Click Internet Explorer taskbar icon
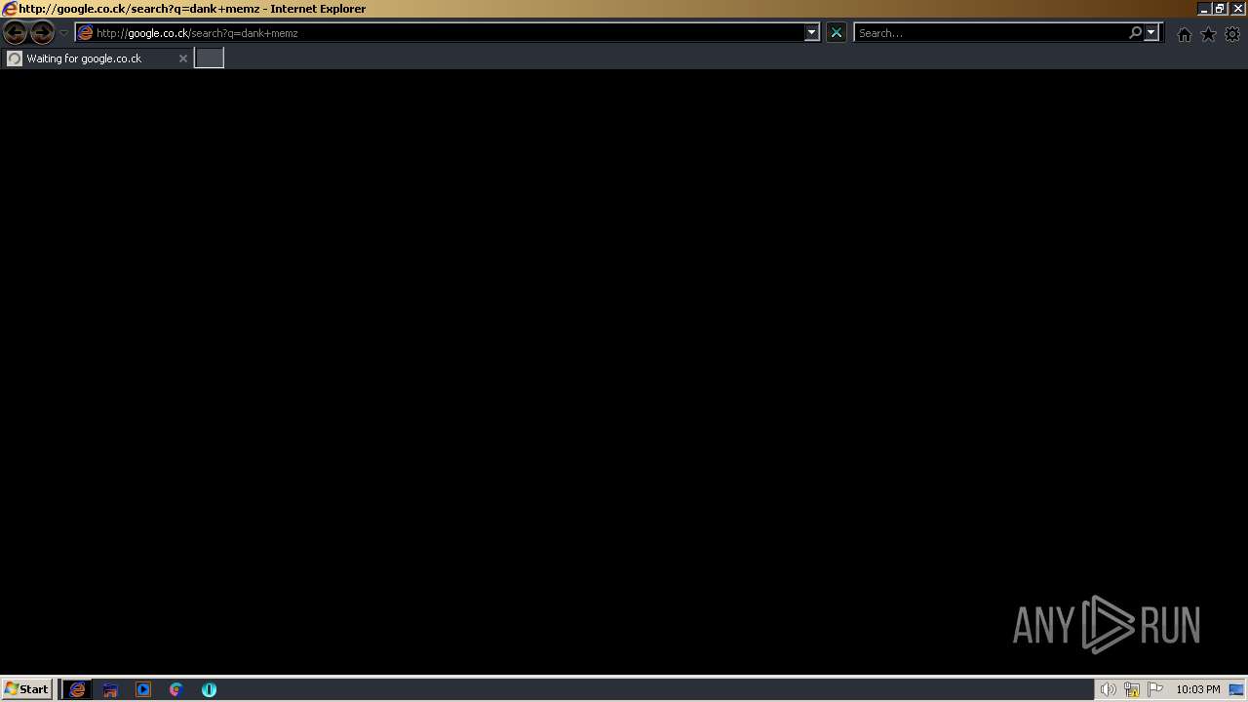The height and width of the screenshot is (702, 1248). click(x=77, y=689)
